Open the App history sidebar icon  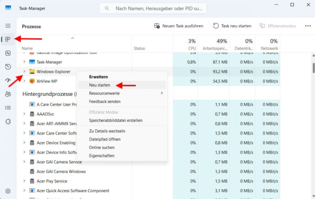[x=8, y=67]
